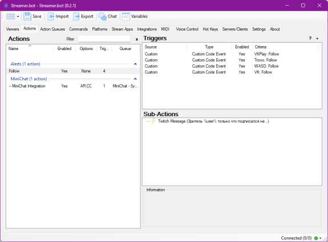
Task: Select the MIDI tab
Action: coord(165,29)
